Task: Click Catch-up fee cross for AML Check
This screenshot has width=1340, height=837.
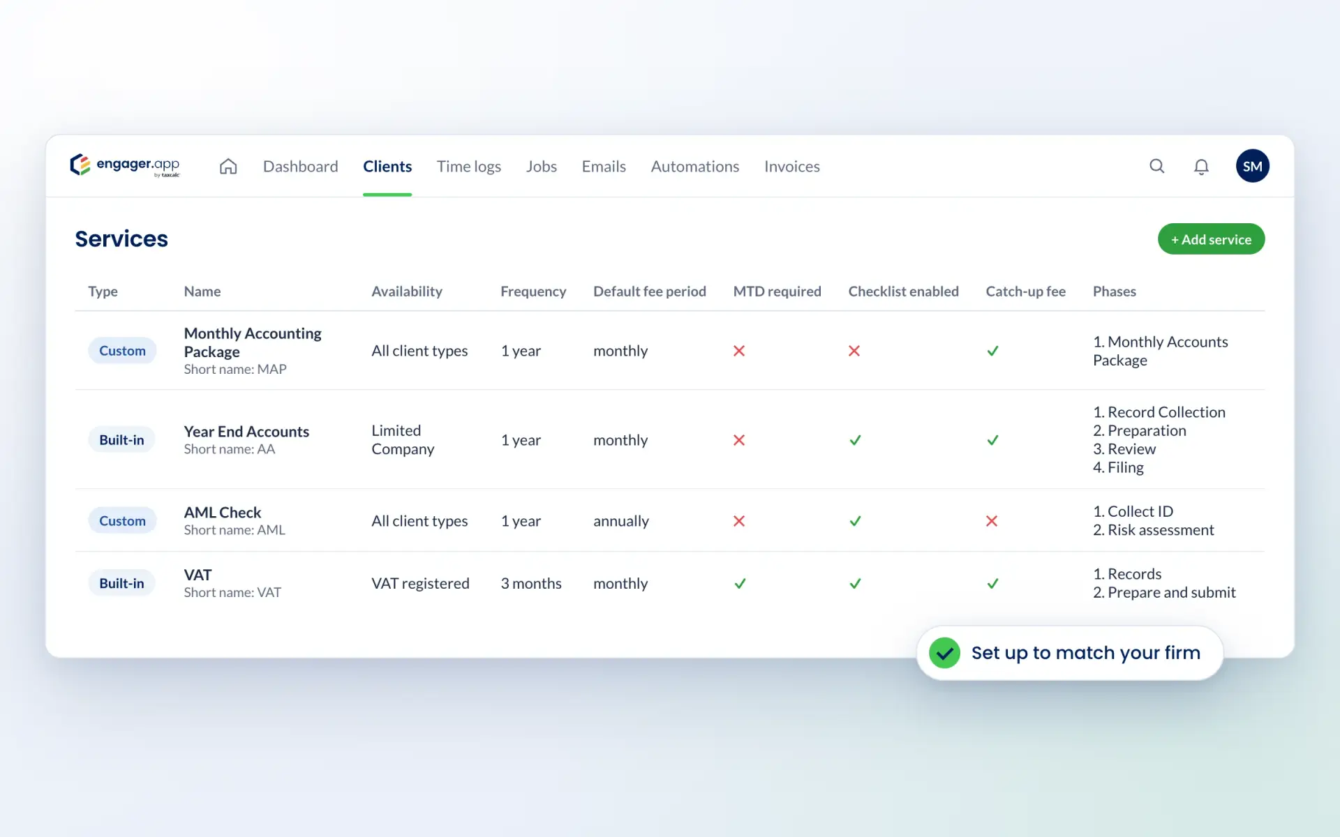Action: click(992, 521)
